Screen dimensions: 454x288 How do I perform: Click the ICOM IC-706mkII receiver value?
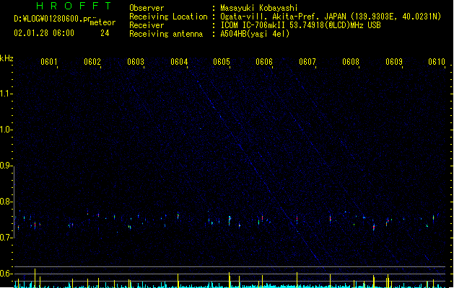pos(300,25)
